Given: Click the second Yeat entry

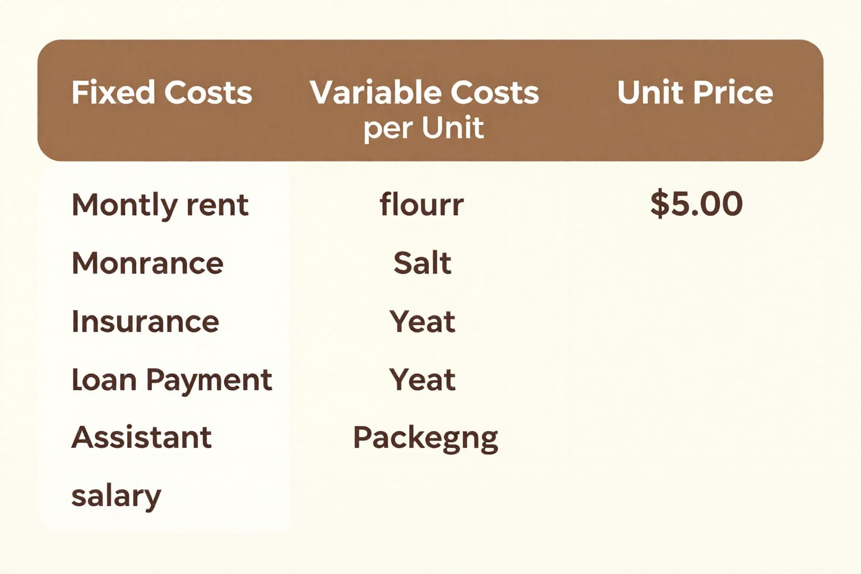Looking at the screenshot, I should (x=422, y=379).
